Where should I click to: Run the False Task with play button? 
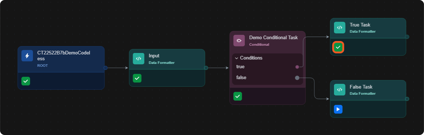(338, 109)
